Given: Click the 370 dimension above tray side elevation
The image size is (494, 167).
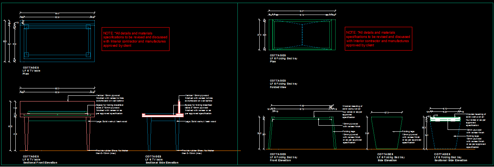Looking at the screenshot, I should [x=387, y=113].
